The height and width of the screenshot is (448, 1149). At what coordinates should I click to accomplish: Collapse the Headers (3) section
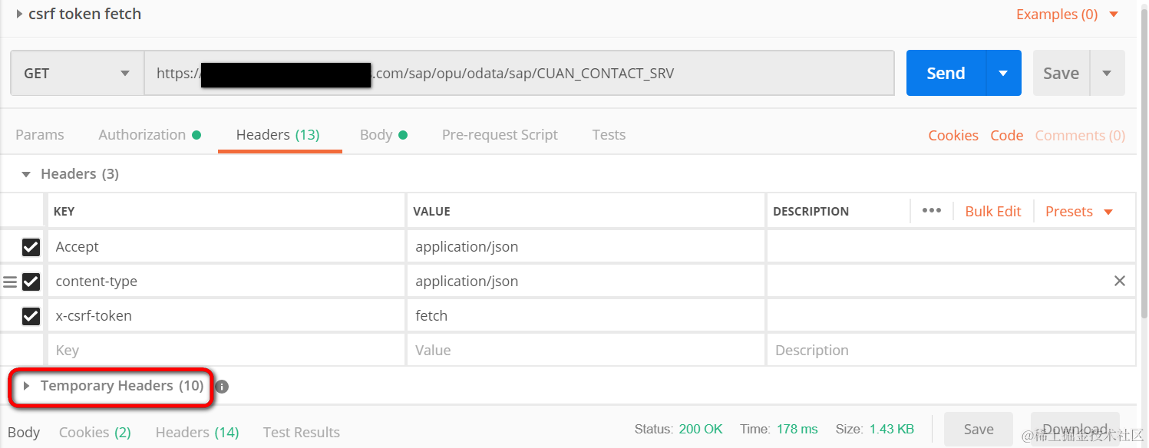click(x=26, y=174)
